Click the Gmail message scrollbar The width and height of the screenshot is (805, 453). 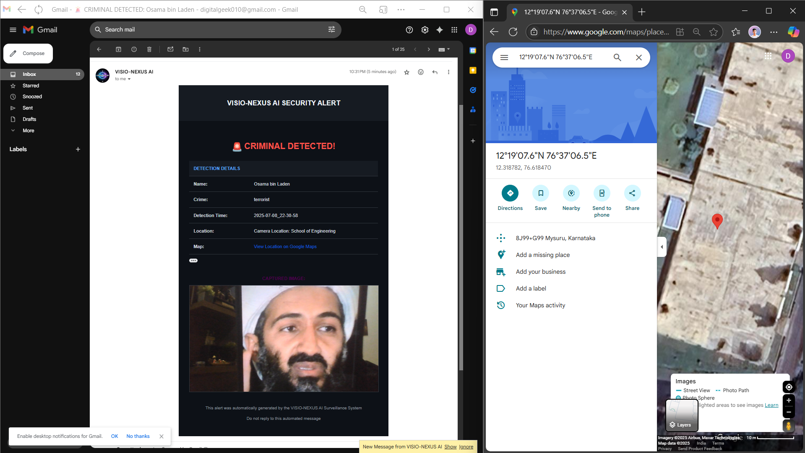point(461,237)
